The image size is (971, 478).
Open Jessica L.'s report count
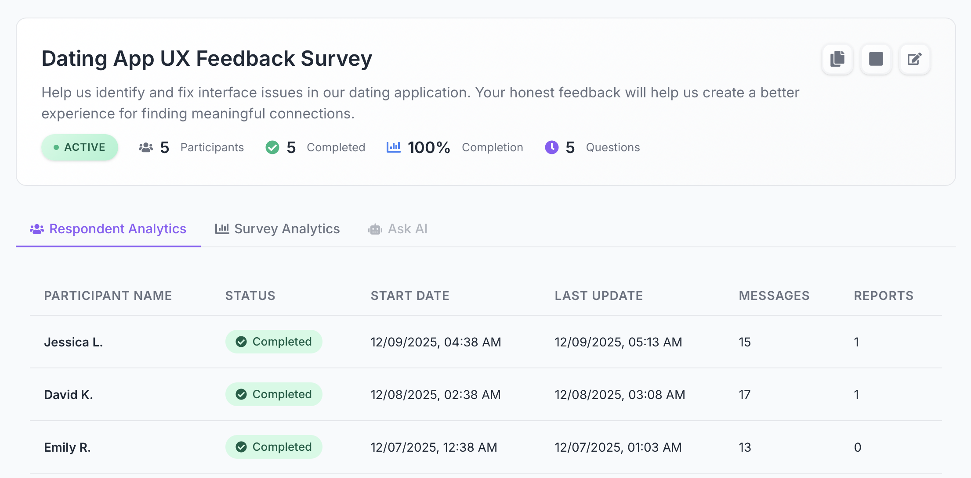857,342
